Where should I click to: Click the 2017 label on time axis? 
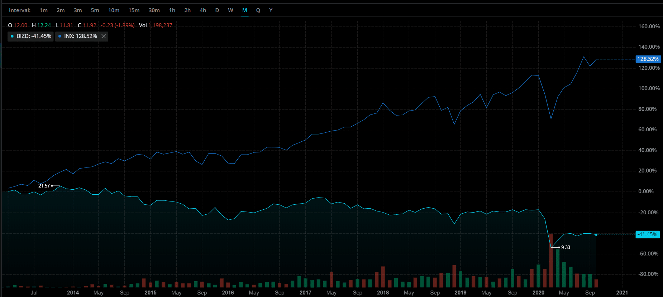click(x=305, y=292)
